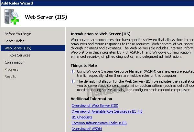Click the Introduction to Web Server (IIS) heading
The height and width of the screenshot is (132, 194).
[100, 34]
